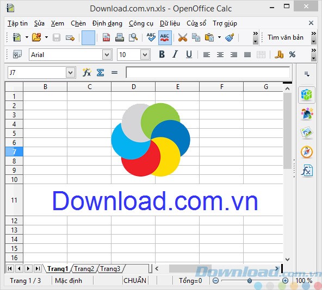Open sidebar Styles and Formatting icon
This screenshot has height=290, width=322.
pos(307,114)
